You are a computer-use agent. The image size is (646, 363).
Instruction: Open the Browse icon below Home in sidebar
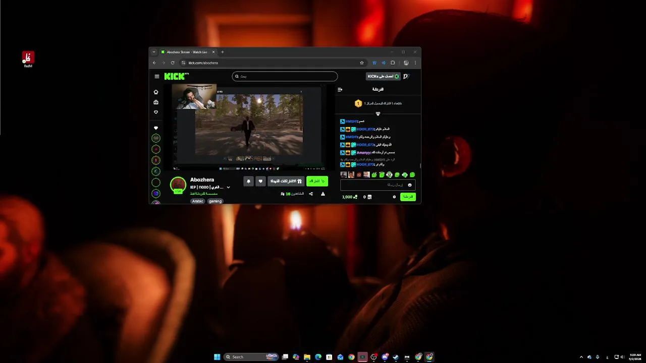click(x=156, y=102)
